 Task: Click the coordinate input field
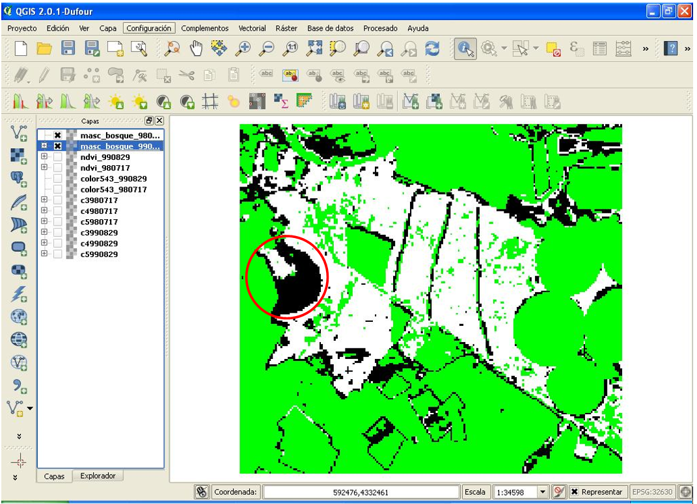pyautogui.click(x=361, y=492)
